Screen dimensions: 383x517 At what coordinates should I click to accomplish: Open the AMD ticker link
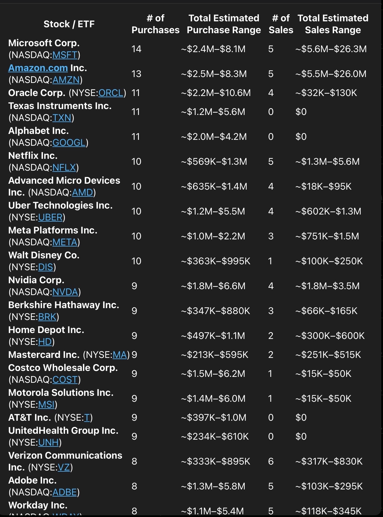[x=83, y=193]
